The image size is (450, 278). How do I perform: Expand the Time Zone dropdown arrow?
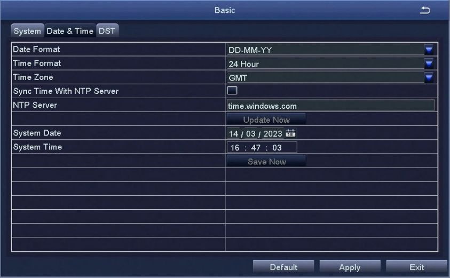[429, 78]
